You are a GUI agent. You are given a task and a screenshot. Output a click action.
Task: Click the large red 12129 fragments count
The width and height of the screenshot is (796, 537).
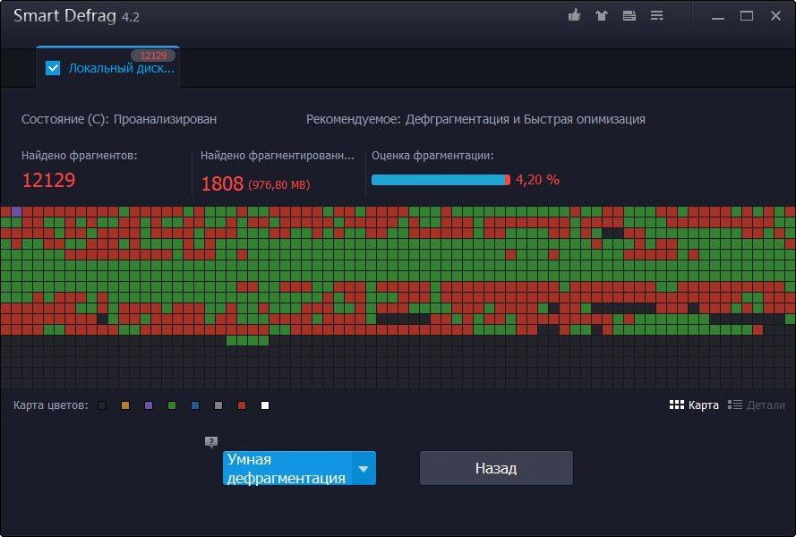[x=48, y=180]
